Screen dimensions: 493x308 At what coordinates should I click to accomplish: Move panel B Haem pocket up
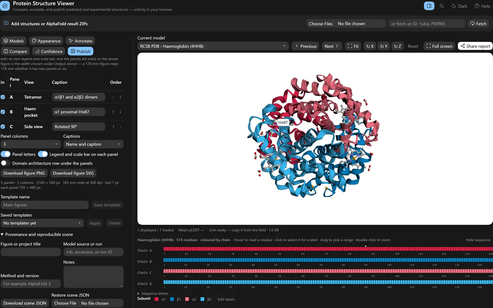pyautogui.click(x=113, y=112)
